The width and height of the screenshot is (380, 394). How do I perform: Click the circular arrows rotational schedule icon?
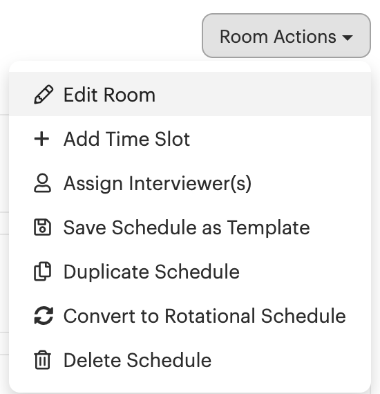click(44, 316)
